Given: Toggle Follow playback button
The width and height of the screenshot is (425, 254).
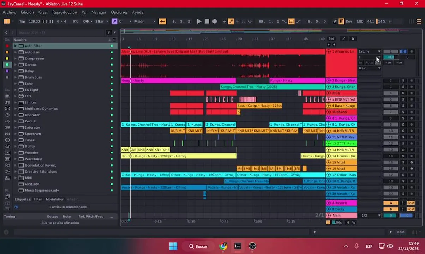Looking at the screenshot, I should click(162, 22).
